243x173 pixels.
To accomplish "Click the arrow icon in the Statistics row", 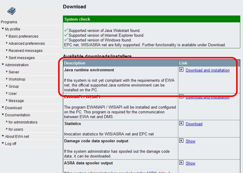I will pyautogui.click(x=181, y=123).
